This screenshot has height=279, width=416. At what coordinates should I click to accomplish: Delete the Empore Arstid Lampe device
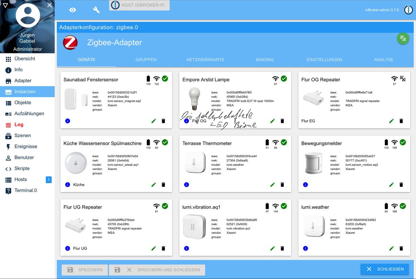pyautogui.click(x=283, y=121)
